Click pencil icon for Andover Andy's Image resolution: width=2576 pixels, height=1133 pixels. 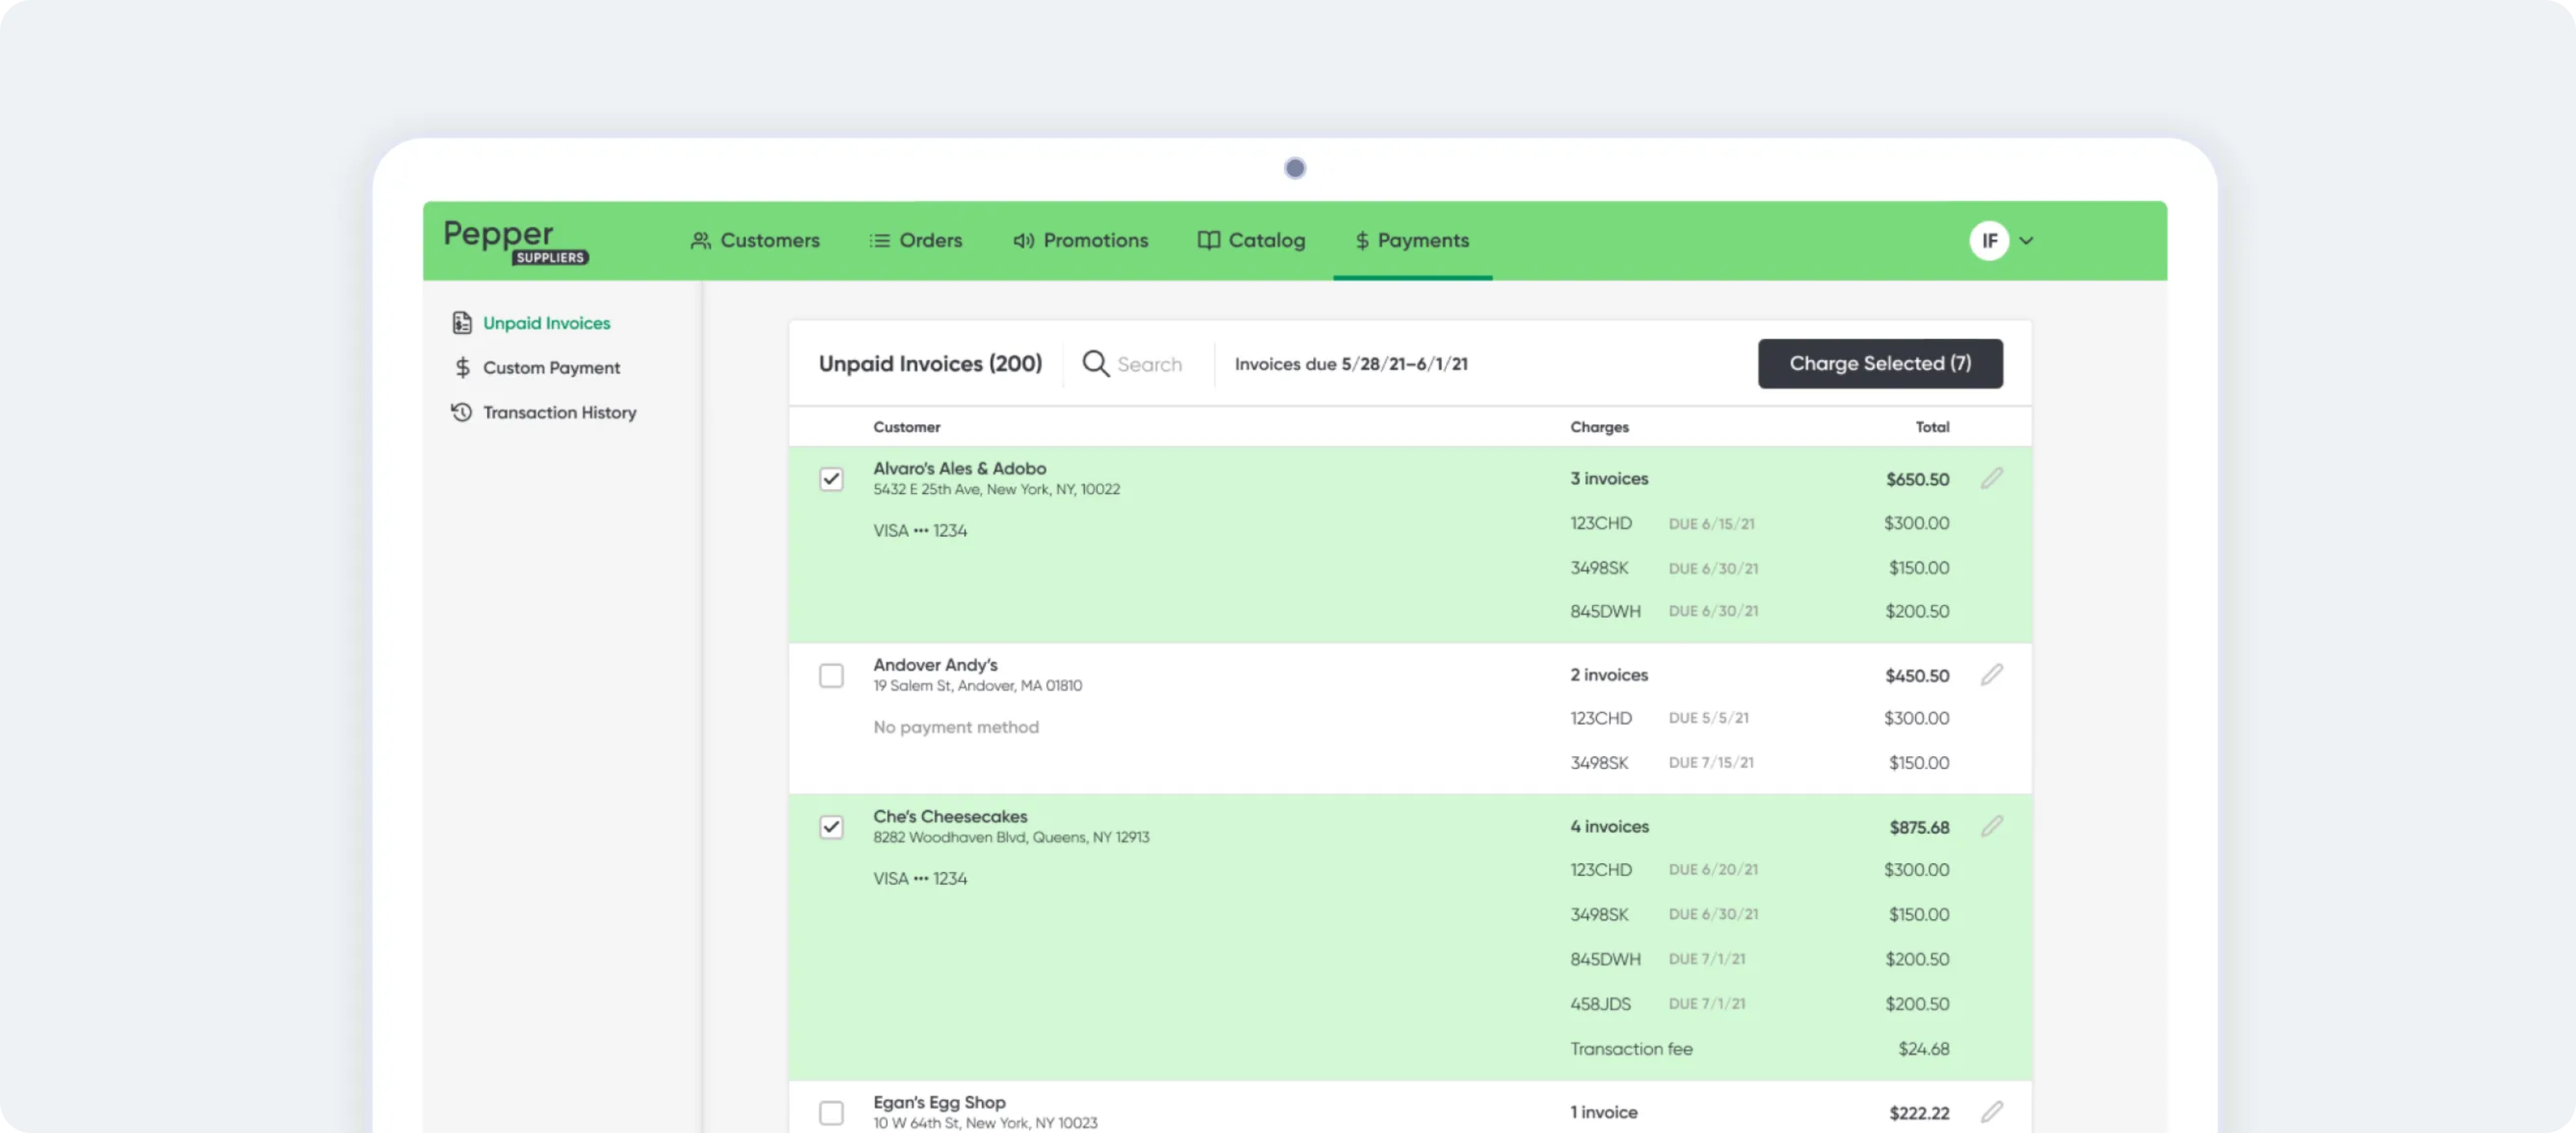coord(1991,675)
